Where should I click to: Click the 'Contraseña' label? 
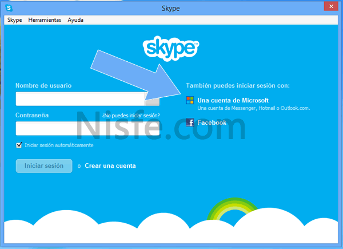coord(32,115)
